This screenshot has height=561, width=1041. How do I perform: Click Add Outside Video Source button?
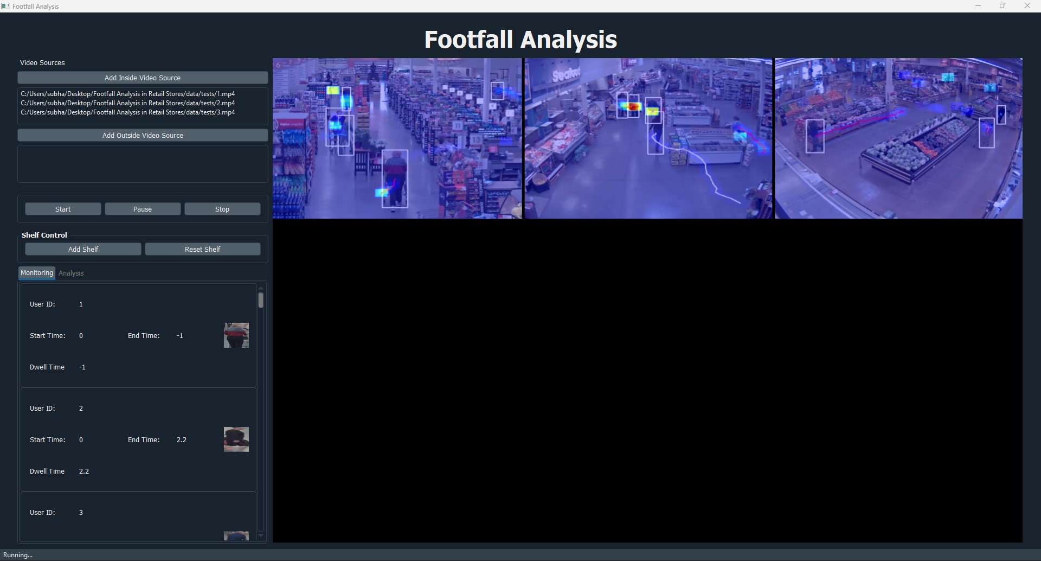[x=143, y=135]
